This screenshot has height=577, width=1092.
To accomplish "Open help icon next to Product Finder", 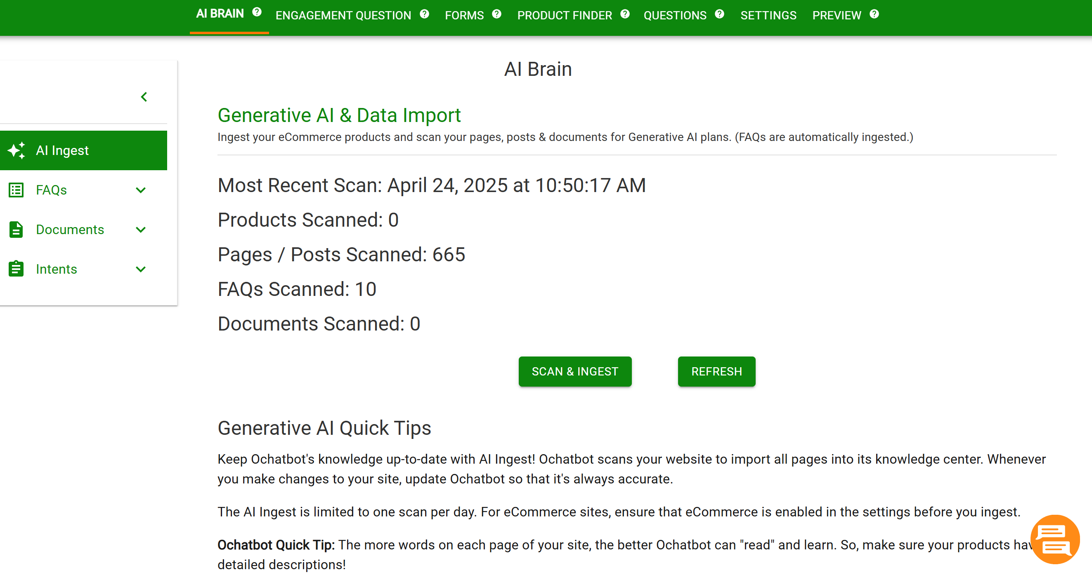I will coord(625,14).
